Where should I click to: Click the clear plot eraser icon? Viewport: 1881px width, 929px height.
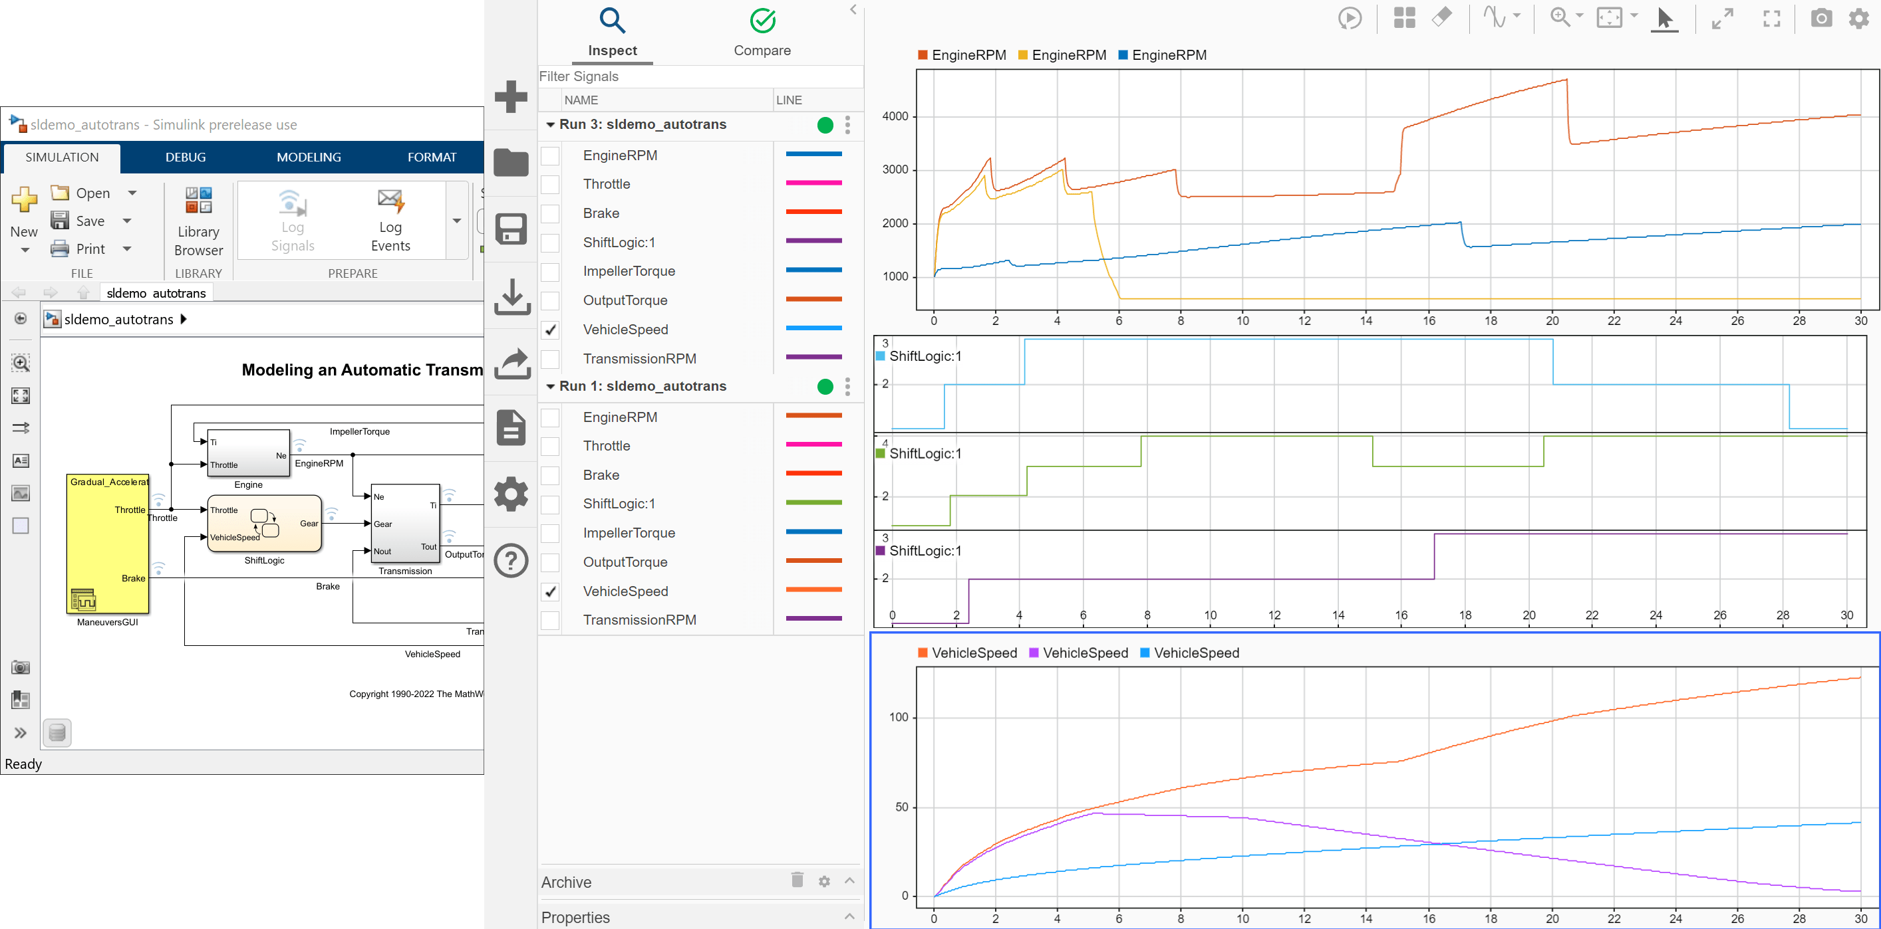(x=1441, y=17)
